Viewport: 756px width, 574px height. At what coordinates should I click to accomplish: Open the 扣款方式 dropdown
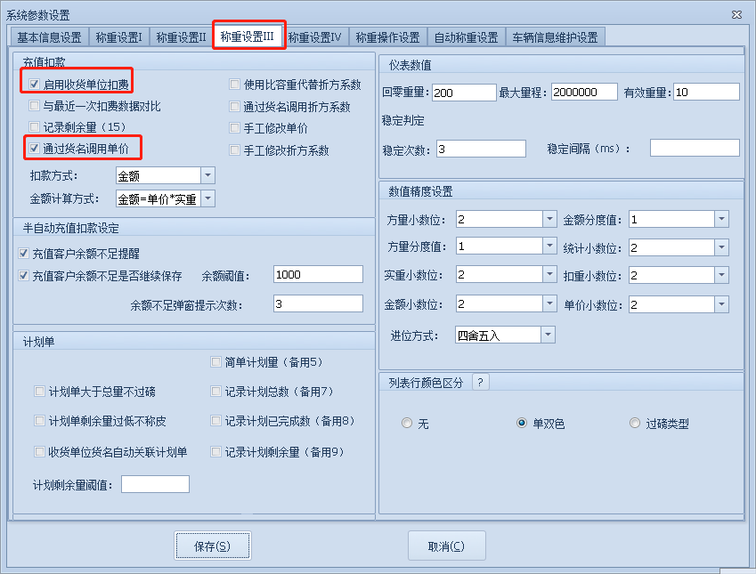[207, 176]
